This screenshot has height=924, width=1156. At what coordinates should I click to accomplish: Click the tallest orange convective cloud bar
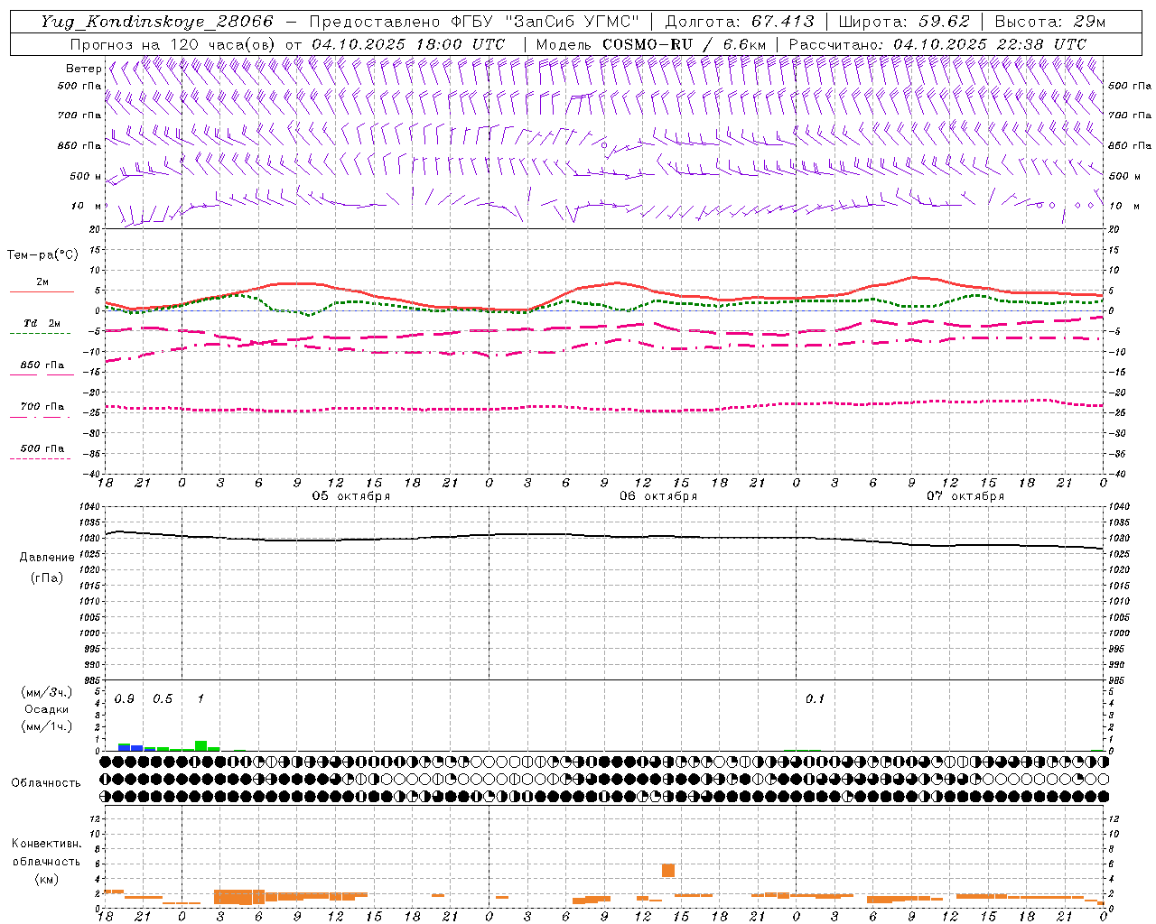pyautogui.click(x=668, y=870)
